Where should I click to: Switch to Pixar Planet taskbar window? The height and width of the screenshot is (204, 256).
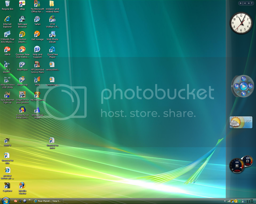pos(47,201)
